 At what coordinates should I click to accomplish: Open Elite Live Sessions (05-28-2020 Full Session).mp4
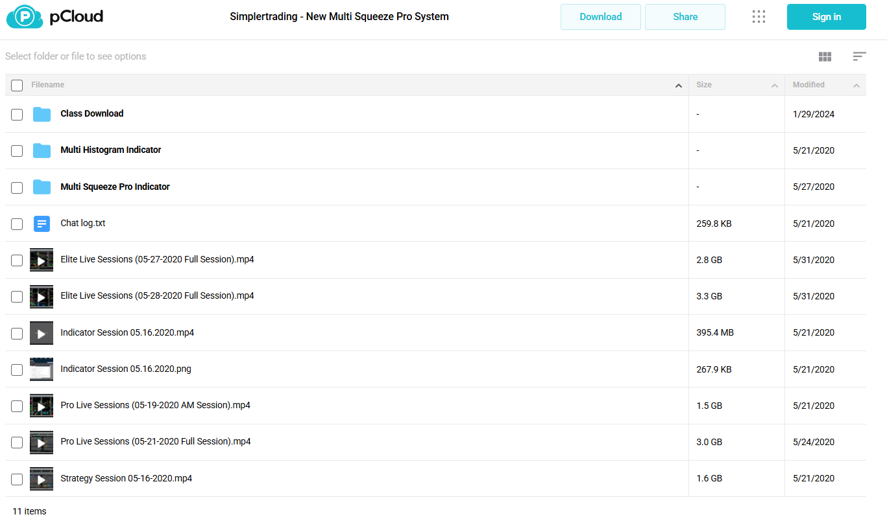157,295
